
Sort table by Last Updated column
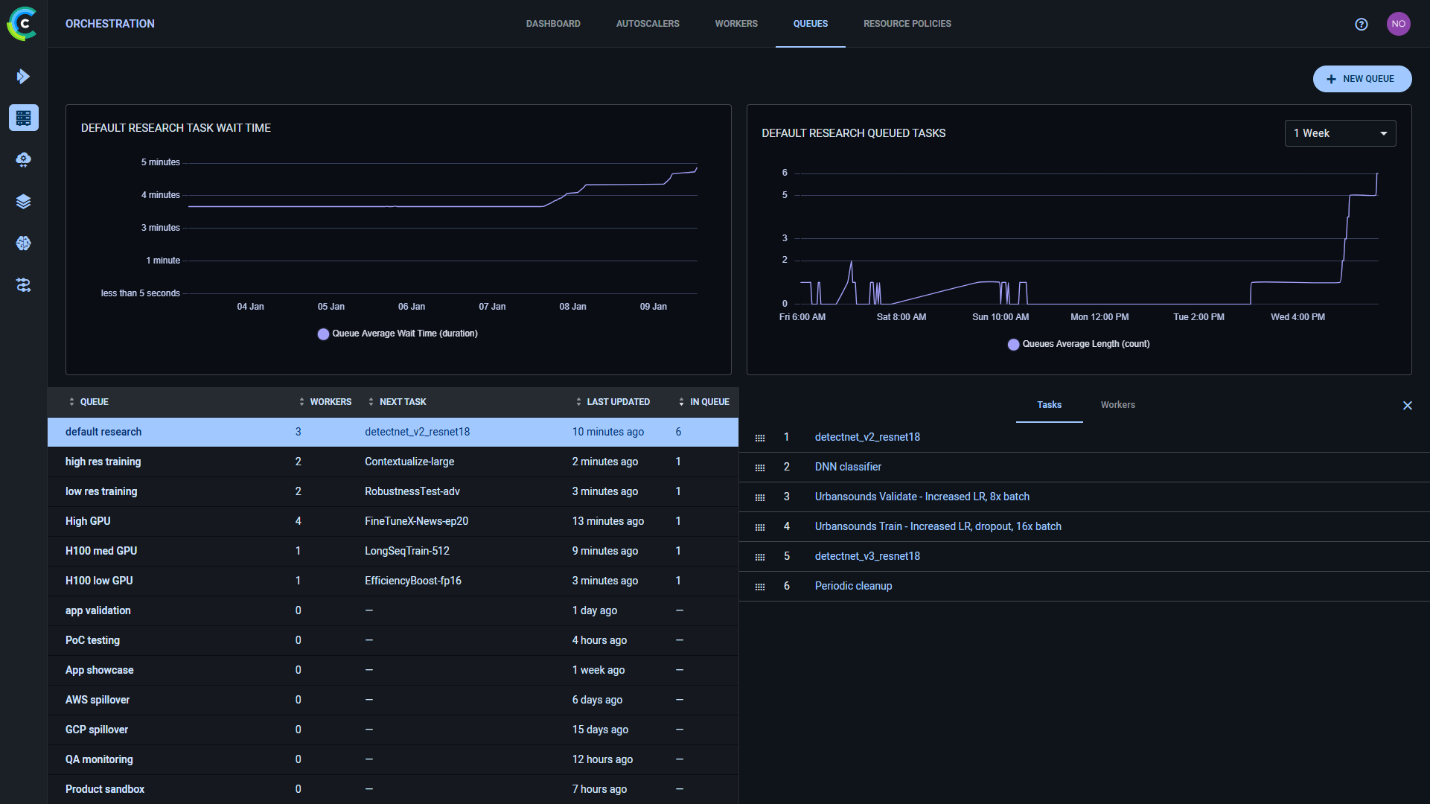(x=613, y=402)
